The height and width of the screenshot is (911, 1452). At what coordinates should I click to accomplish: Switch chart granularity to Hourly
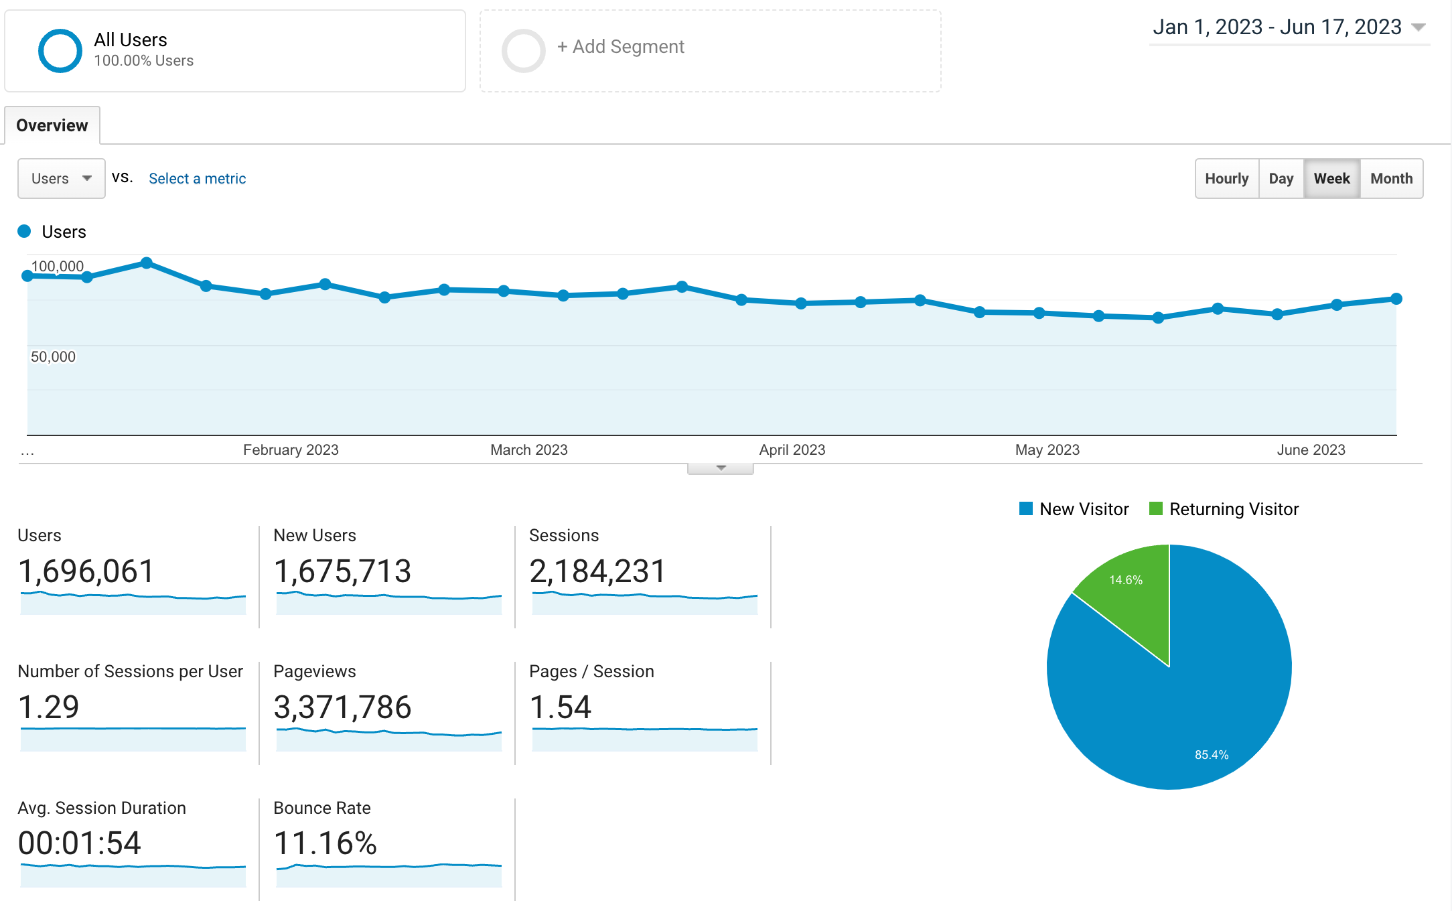point(1226,178)
